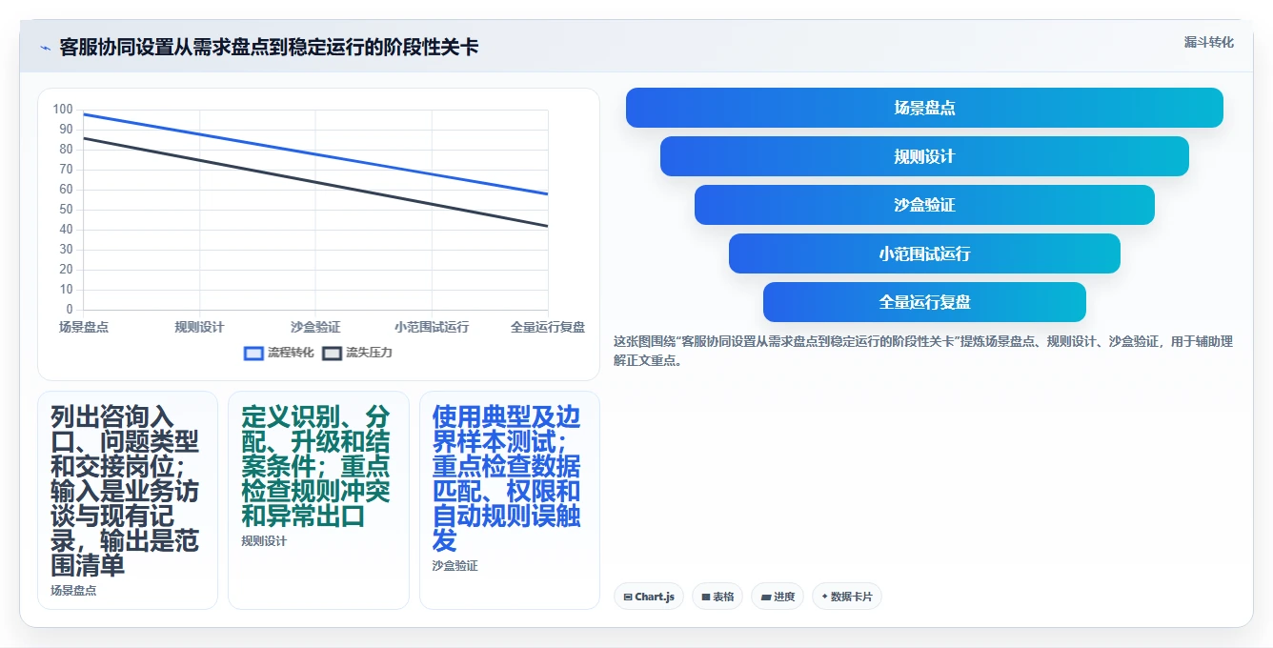Select the 场景盘点 funnel stage bar
This screenshot has height=648, width=1273.
tap(924, 108)
